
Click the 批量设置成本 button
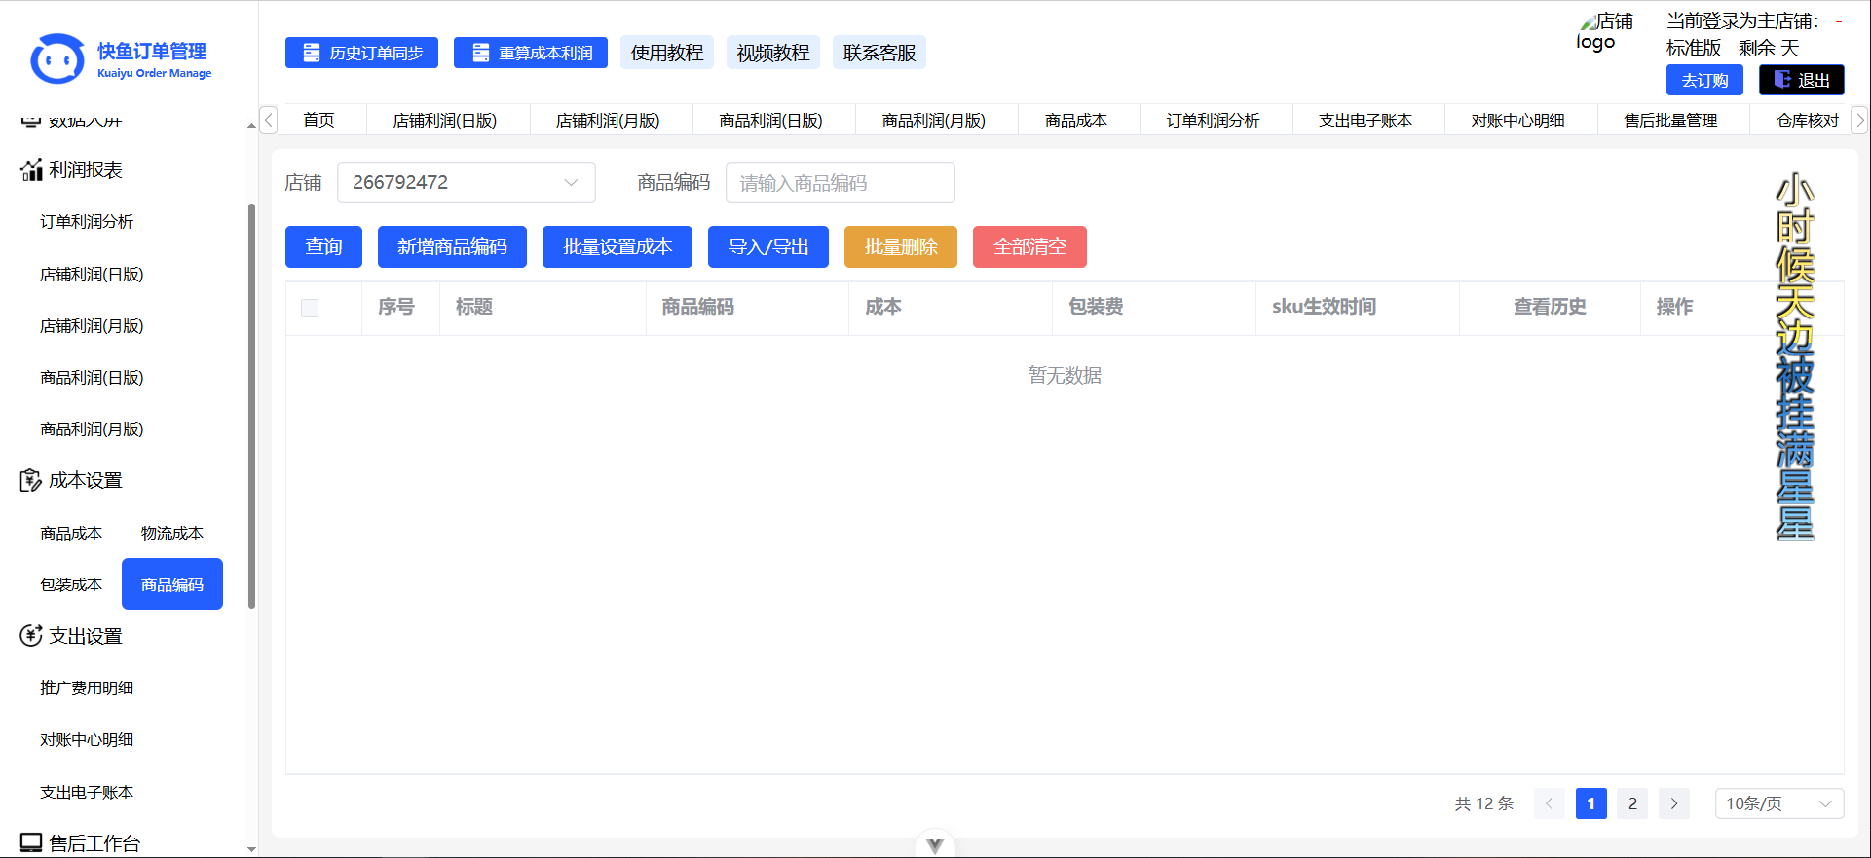pos(617,247)
